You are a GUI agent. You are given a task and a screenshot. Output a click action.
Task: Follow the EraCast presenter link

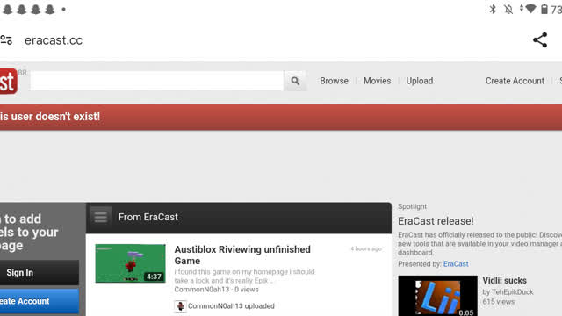[x=456, y=264]
